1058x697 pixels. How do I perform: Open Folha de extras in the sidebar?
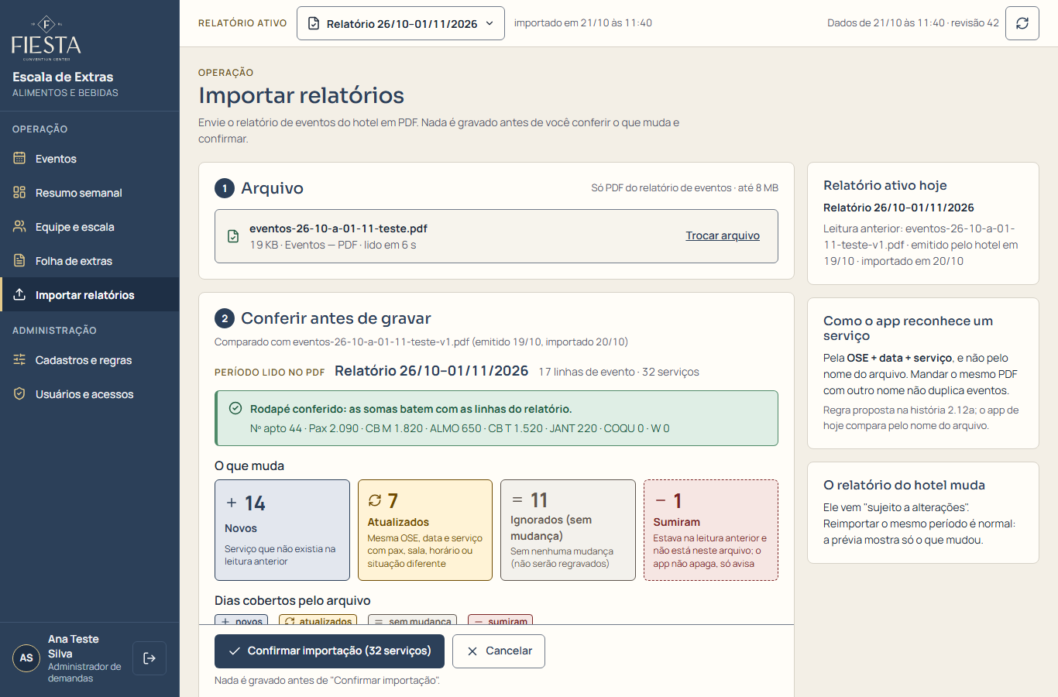tap(90, 261)
